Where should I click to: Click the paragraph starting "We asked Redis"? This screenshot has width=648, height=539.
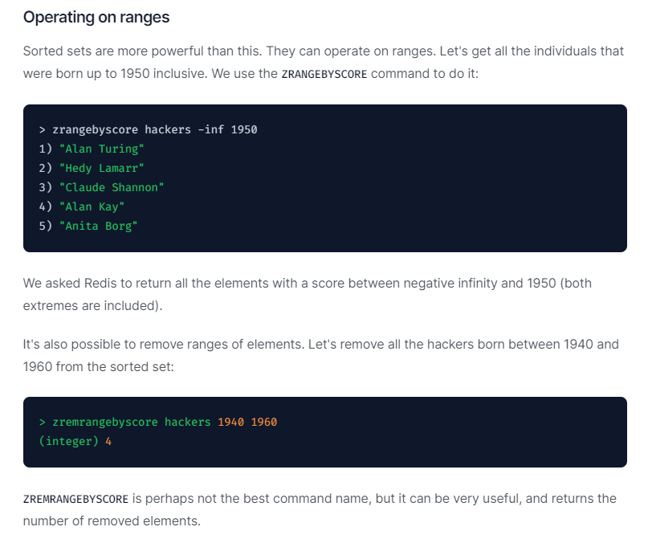pyautogui.click(x=308, y=293)
